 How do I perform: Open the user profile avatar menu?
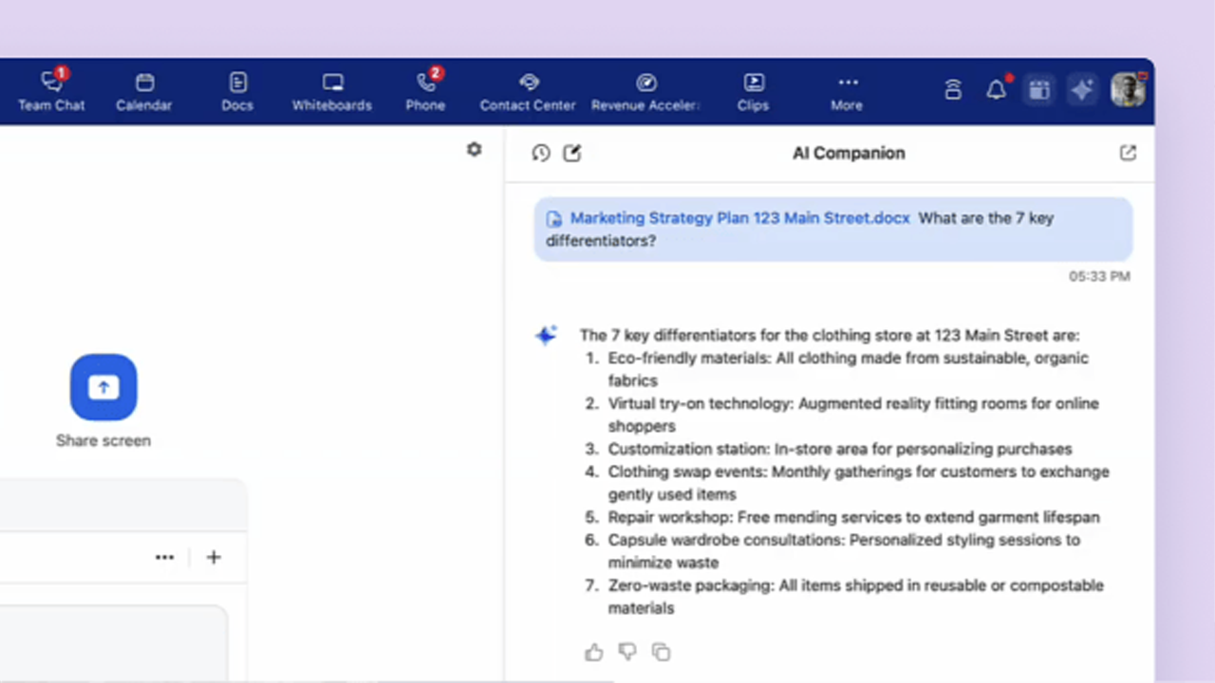coord(1128,90)
